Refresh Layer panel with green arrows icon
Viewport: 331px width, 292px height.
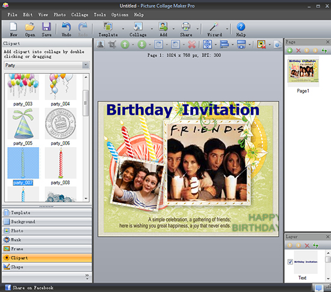pyautogui.click(x=315, y=245)
